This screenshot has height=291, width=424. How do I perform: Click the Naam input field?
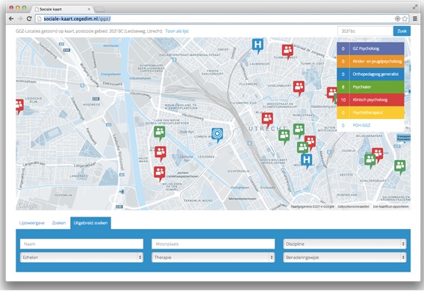[x=81, y=244]
